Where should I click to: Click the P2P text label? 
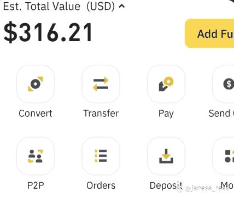click(36, 185)
